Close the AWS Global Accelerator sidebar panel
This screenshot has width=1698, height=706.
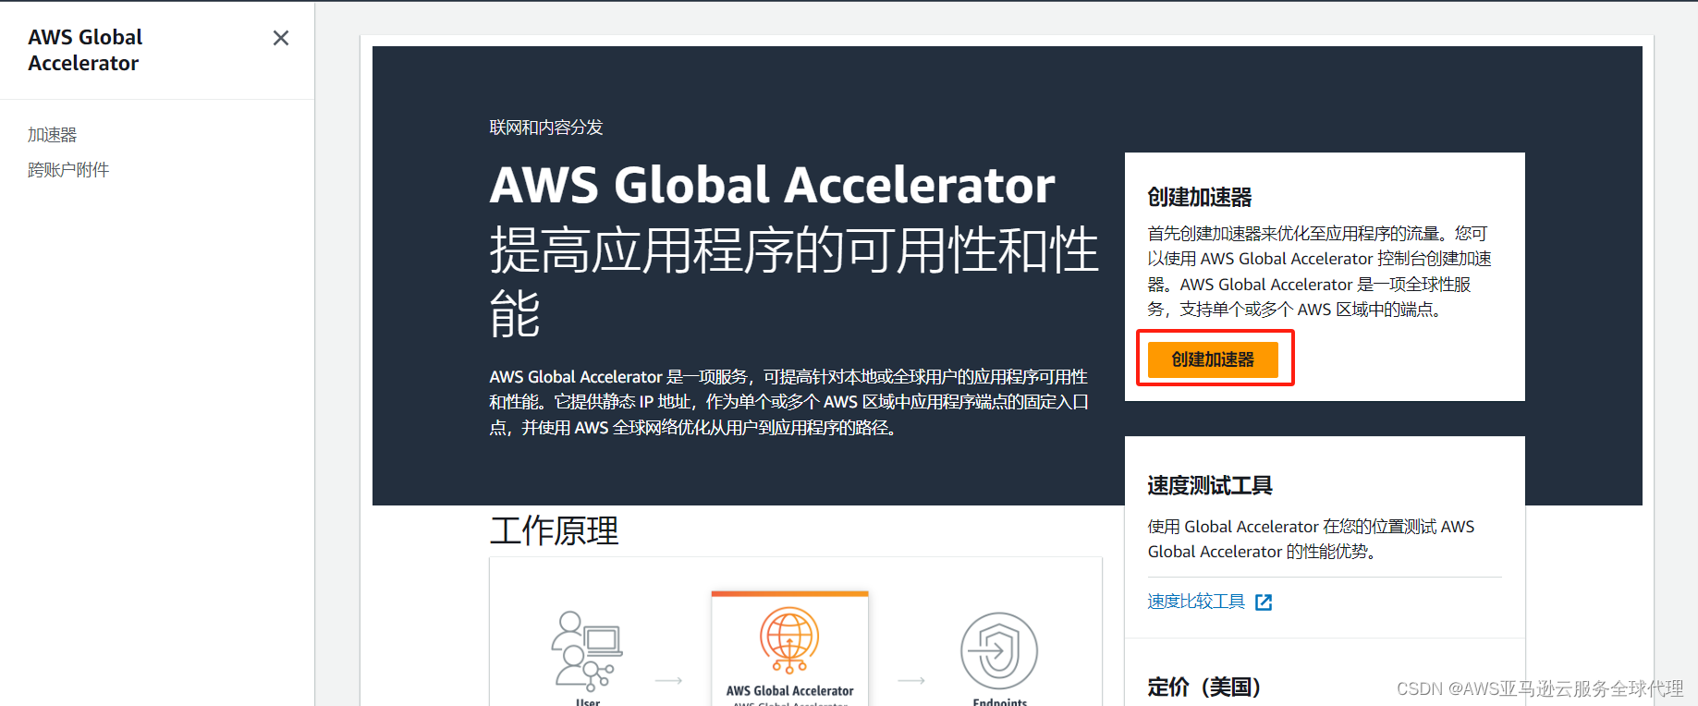click(281, 38)
